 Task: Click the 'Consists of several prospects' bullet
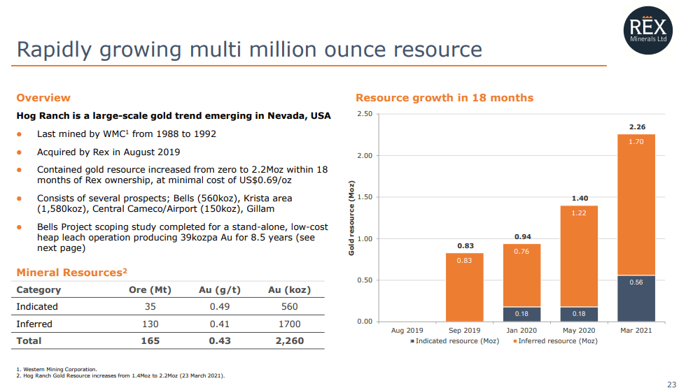pyautogui.click(x=164, y=203)
